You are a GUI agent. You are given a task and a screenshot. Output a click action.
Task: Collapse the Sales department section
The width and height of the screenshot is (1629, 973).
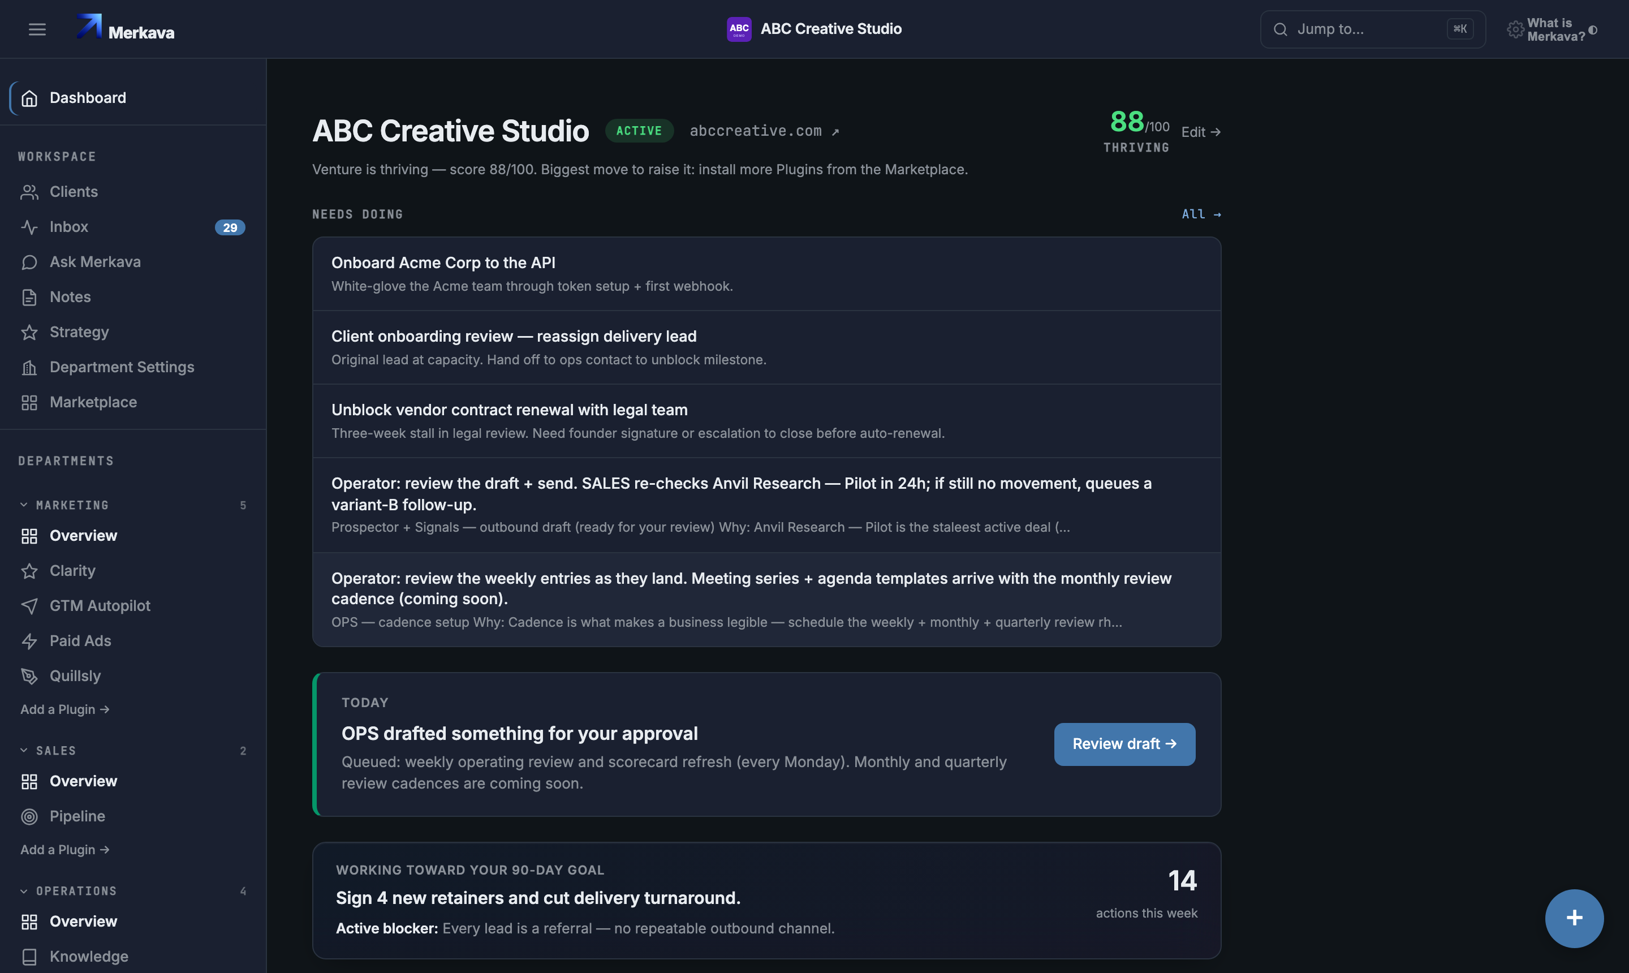24,750
